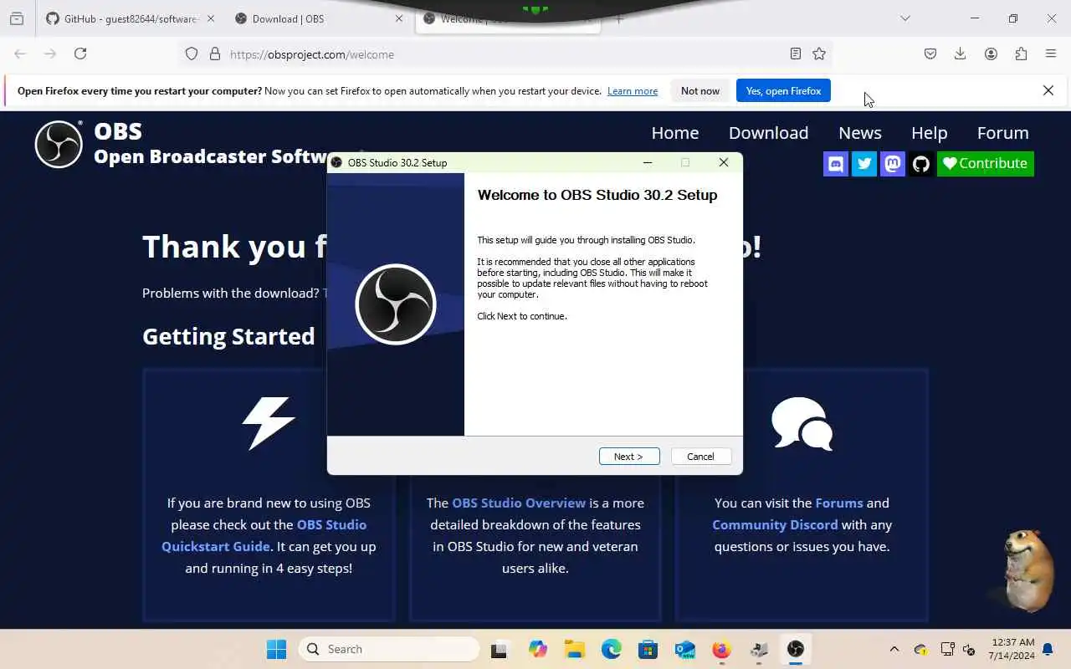Open the OBS Discord icon link
The height and width of the screenshot is (669, 1071).
pyautogui.click(x=835, y=164)
